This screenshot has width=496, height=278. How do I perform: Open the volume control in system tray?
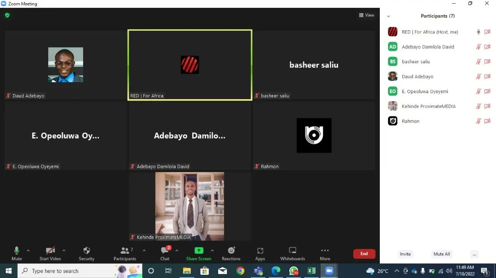[449, 271]
